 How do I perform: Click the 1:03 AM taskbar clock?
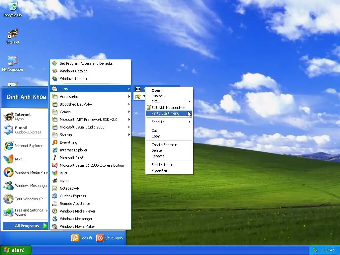coord(328,250)
